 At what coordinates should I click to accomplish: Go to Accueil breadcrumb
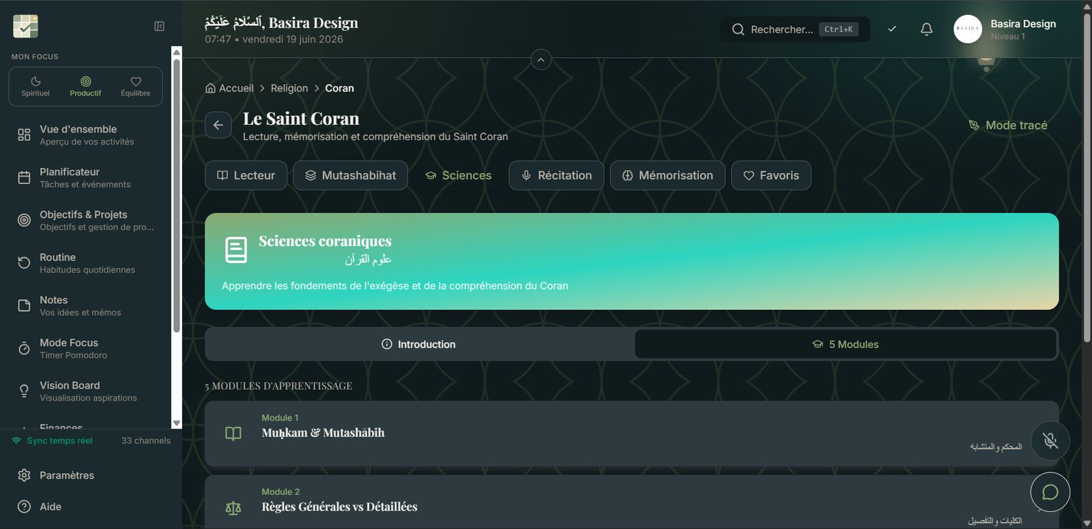point(229,88)
